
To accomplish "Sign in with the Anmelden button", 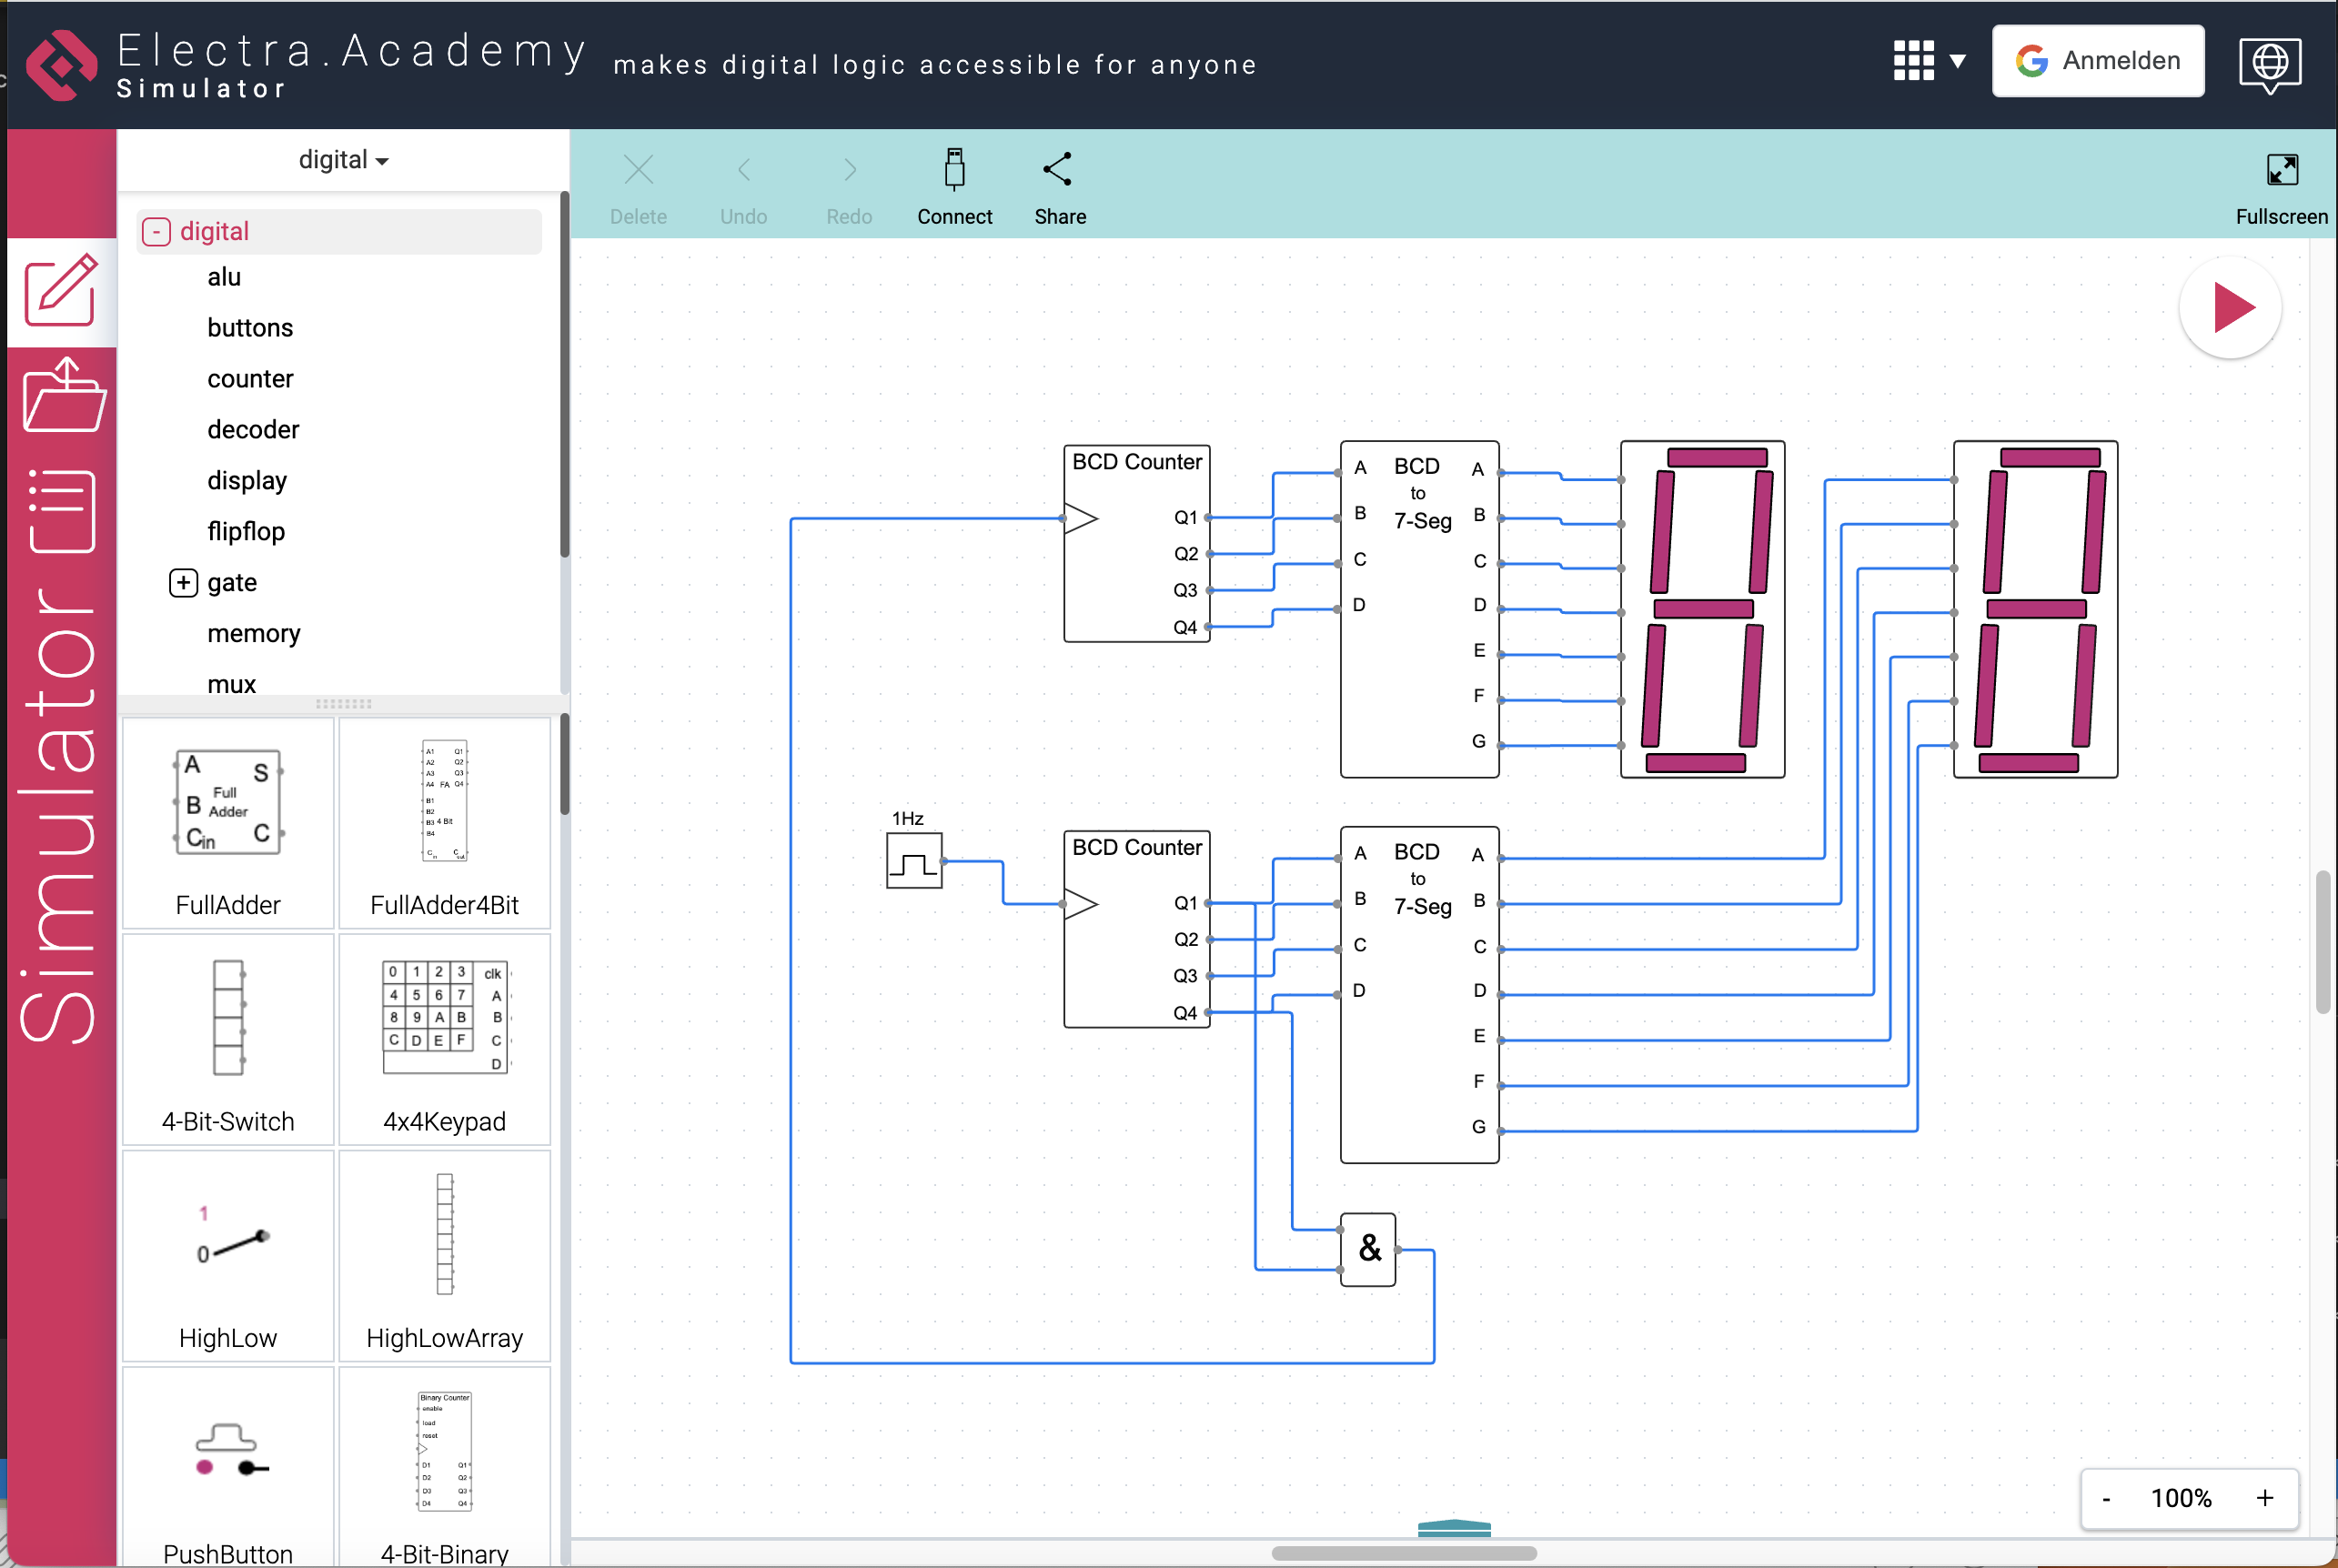I will pos(2097,61).
